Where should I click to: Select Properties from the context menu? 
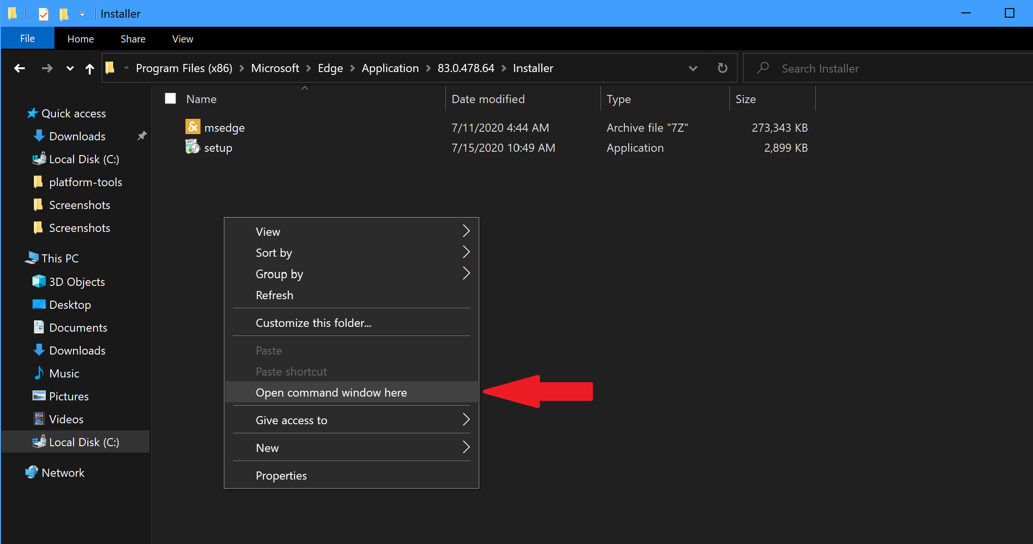(281, 476)
